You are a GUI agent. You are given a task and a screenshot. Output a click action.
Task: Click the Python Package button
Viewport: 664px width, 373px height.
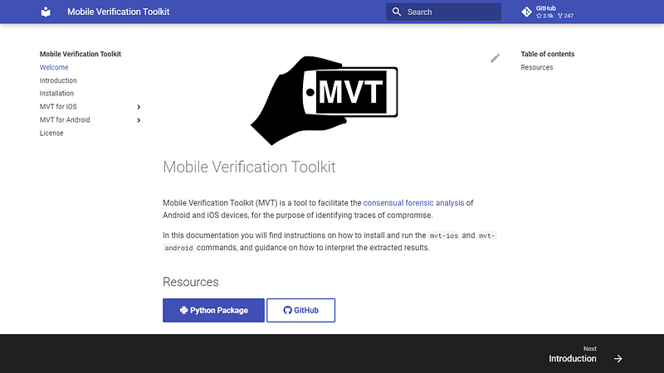coord(213,310)
